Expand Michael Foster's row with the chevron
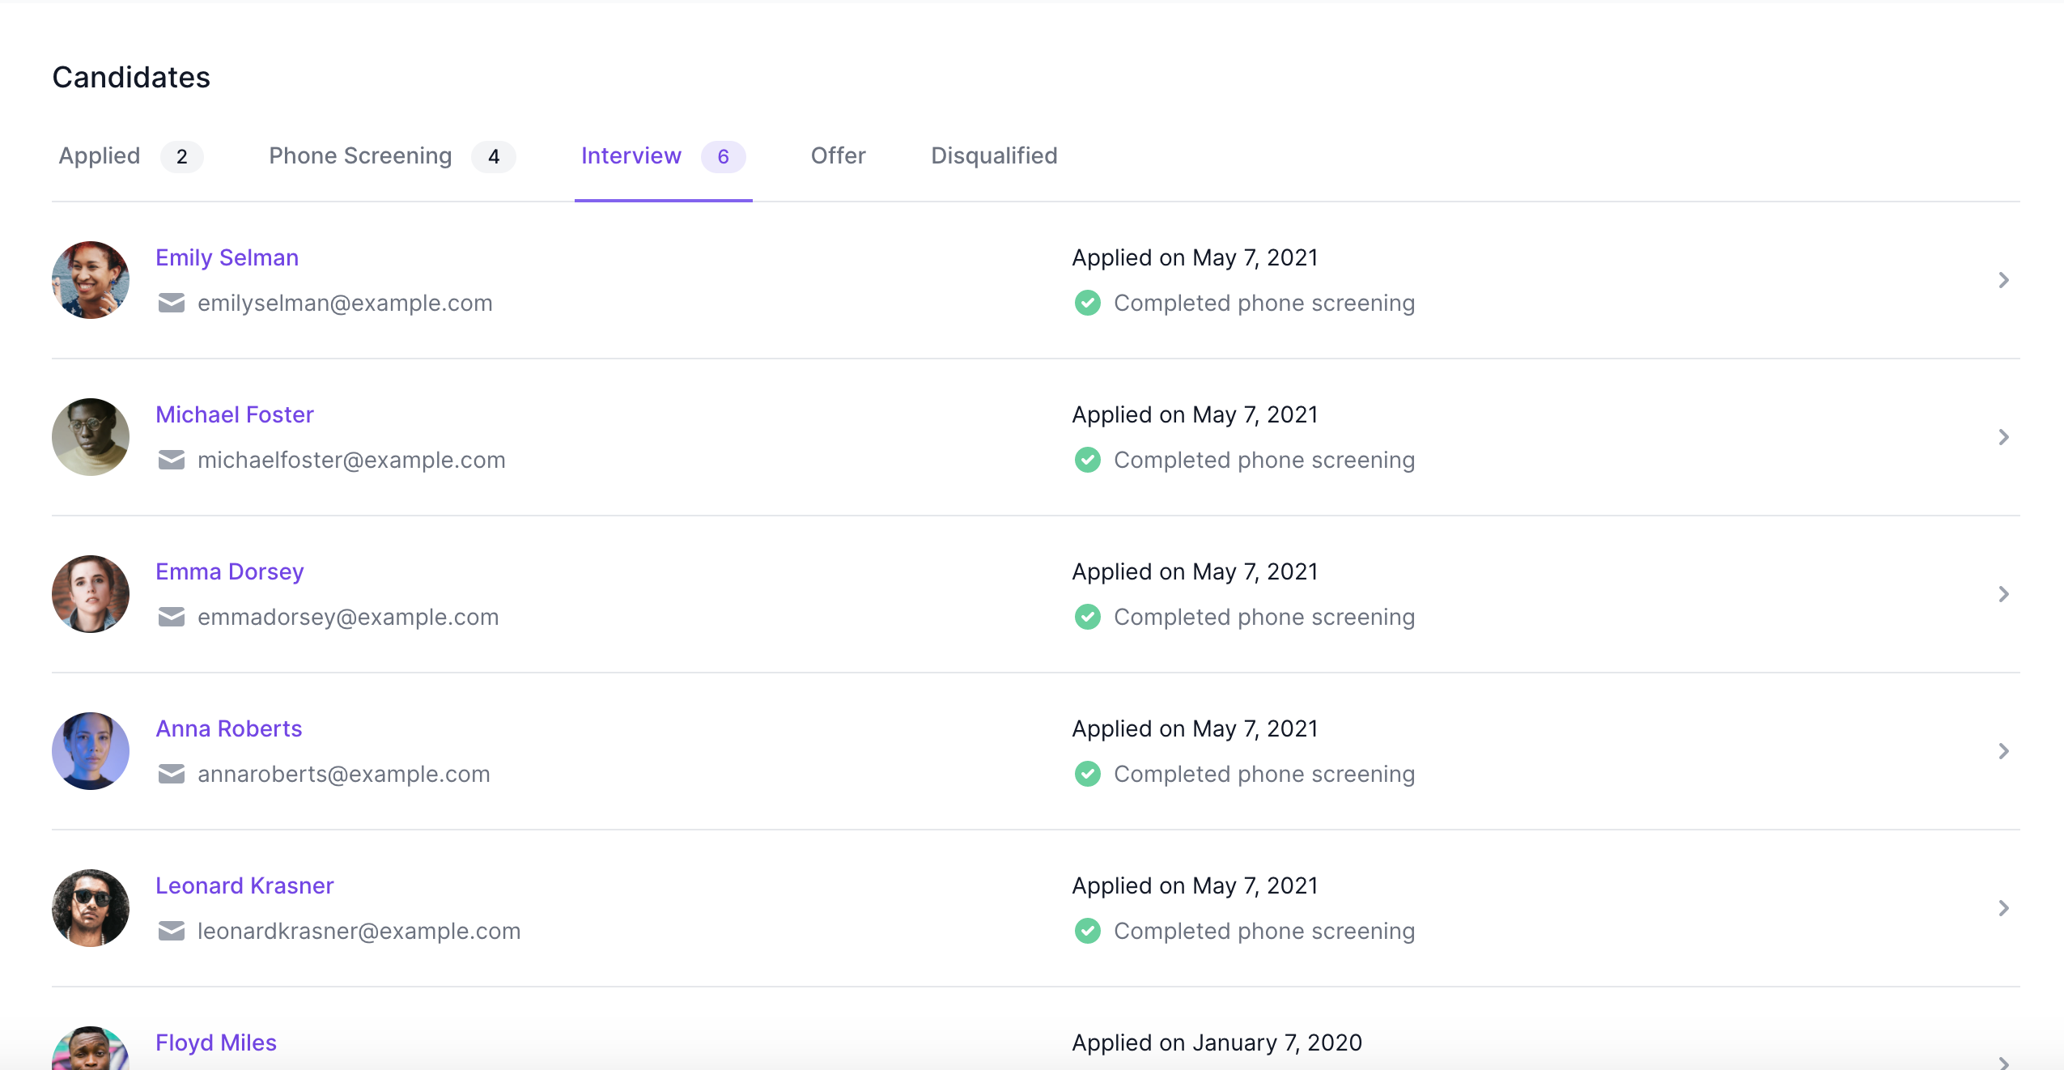The width and height of the screenshot is (2064, 1070). pyautogui.click(x=2004, y=437)
